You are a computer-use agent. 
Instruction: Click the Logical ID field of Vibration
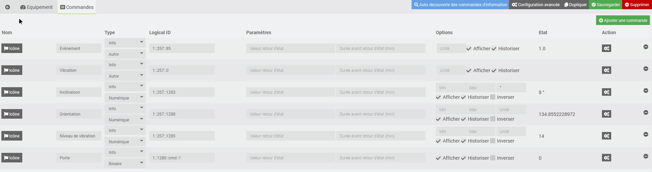(182, 70)
